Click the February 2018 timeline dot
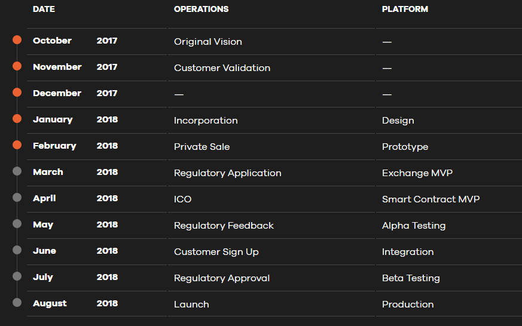Viewport: 522px width, 326px height. pyautogui.click(x=17, y=145)
